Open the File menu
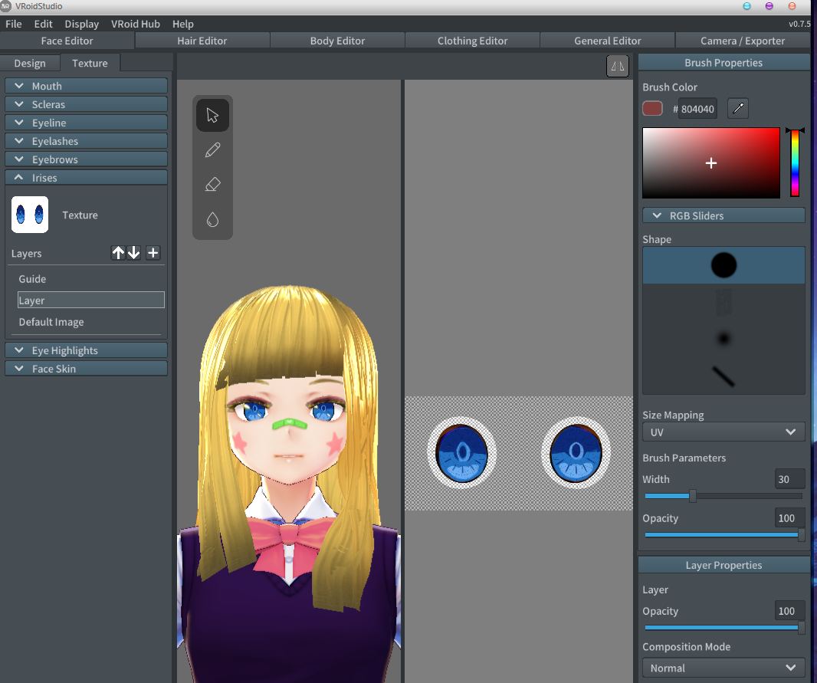This screenshot has height=683, width=817. point(14,24)
